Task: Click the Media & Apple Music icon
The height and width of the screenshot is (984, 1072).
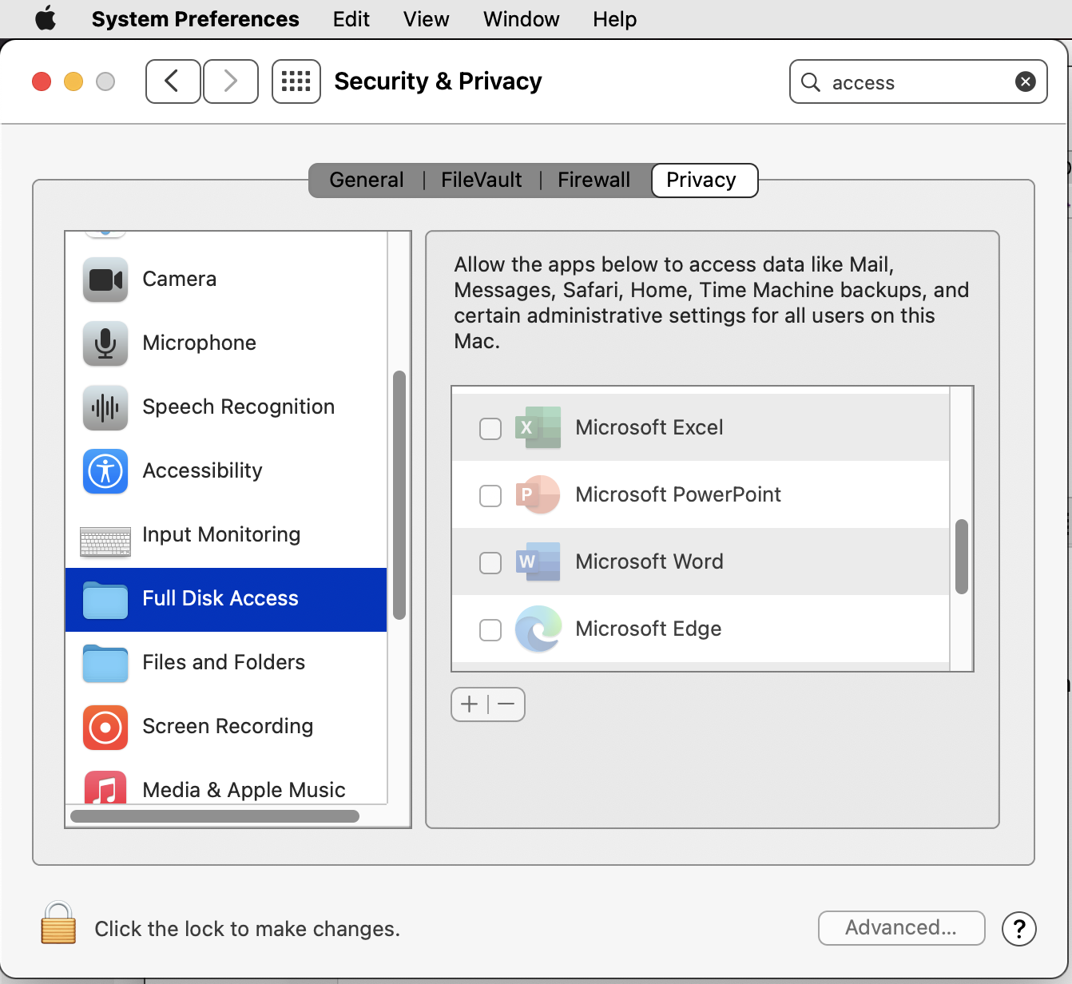Action: tap(105, 788)
